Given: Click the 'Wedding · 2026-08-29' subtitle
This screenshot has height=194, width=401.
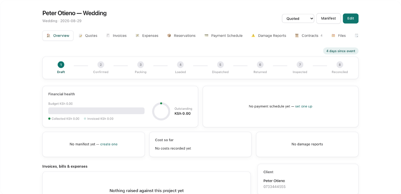Looking at the screenshot, I should pyautogui.click(x=62, y=21).
